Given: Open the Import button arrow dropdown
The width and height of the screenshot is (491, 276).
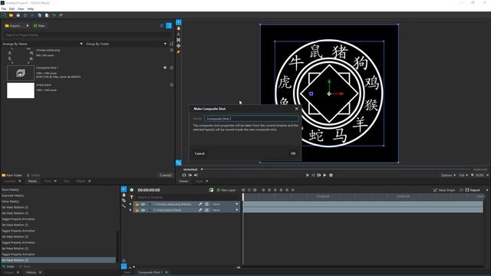Looking at the screenshot, I should tap(28, 25).
